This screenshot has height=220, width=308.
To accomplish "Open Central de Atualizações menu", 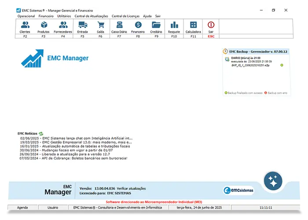I will coord(92,16).
